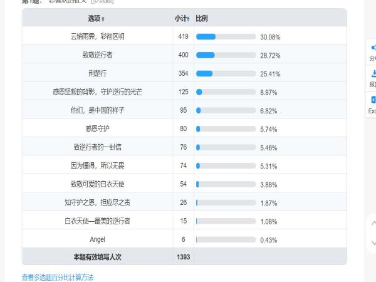Click the Angel option label
Viewport: 376px width, 282px height.
pyautogui.click(x=97, y=239)
